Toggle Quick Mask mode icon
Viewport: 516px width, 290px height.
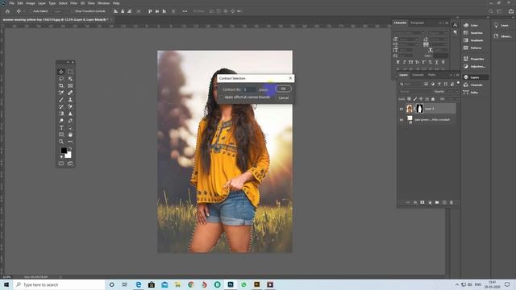61,164
